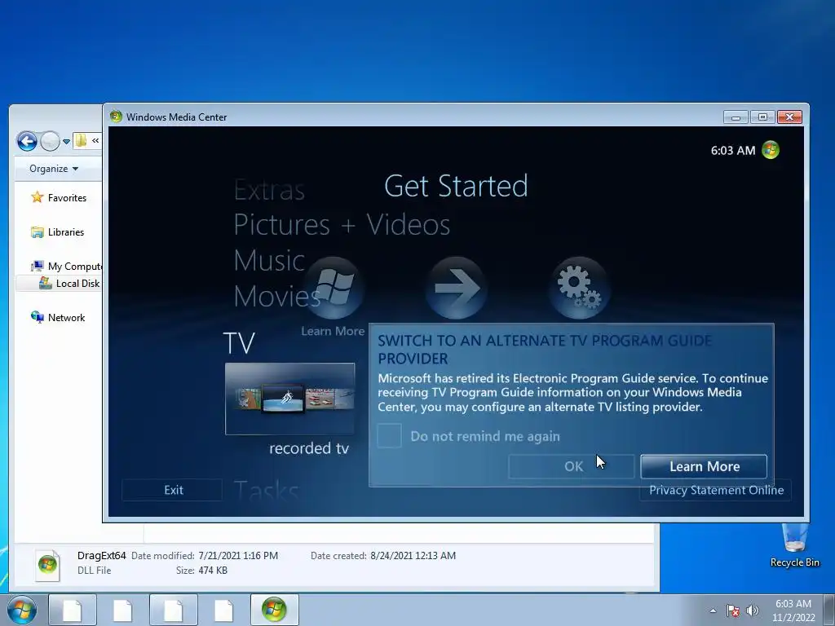Click the date created value 8/24/2021 12:13 AM
This screenshot has height=626, width=835.
click(x=413, y=556)
